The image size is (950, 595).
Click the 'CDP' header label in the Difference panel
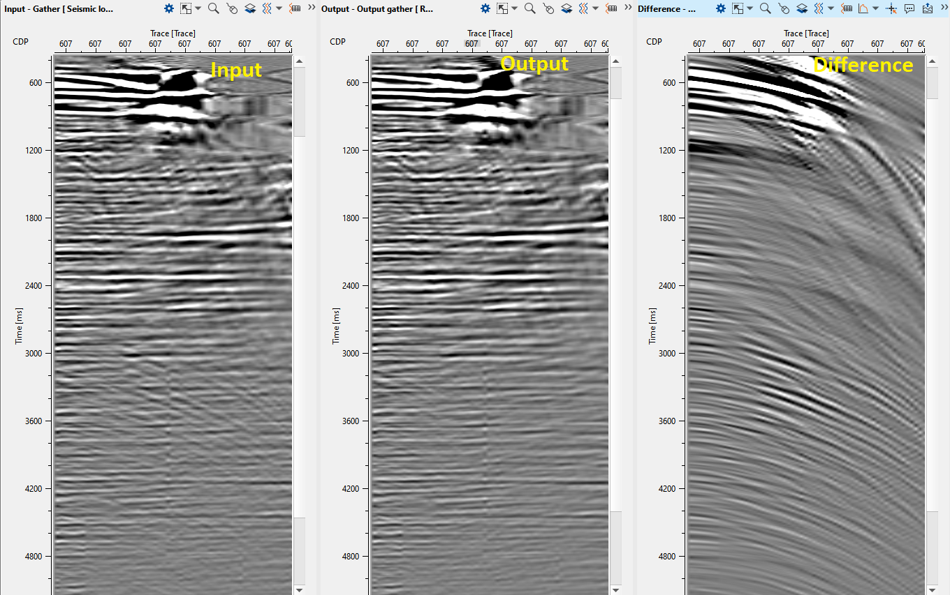pyautogui.click(x=654, y=42)
